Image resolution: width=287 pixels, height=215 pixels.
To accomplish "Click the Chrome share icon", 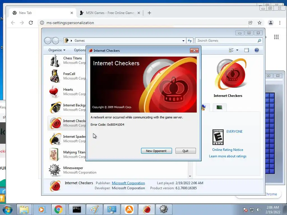I will click(250, 23).
